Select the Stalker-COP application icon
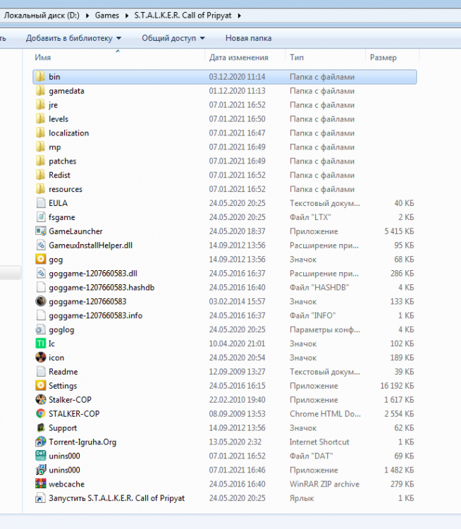This screenshot has width=461, height=529. (40, 400)
